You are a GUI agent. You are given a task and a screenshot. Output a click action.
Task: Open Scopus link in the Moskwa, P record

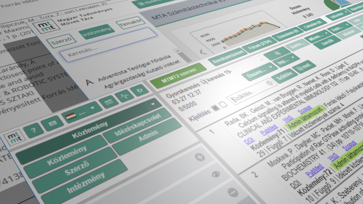point(349,145)
